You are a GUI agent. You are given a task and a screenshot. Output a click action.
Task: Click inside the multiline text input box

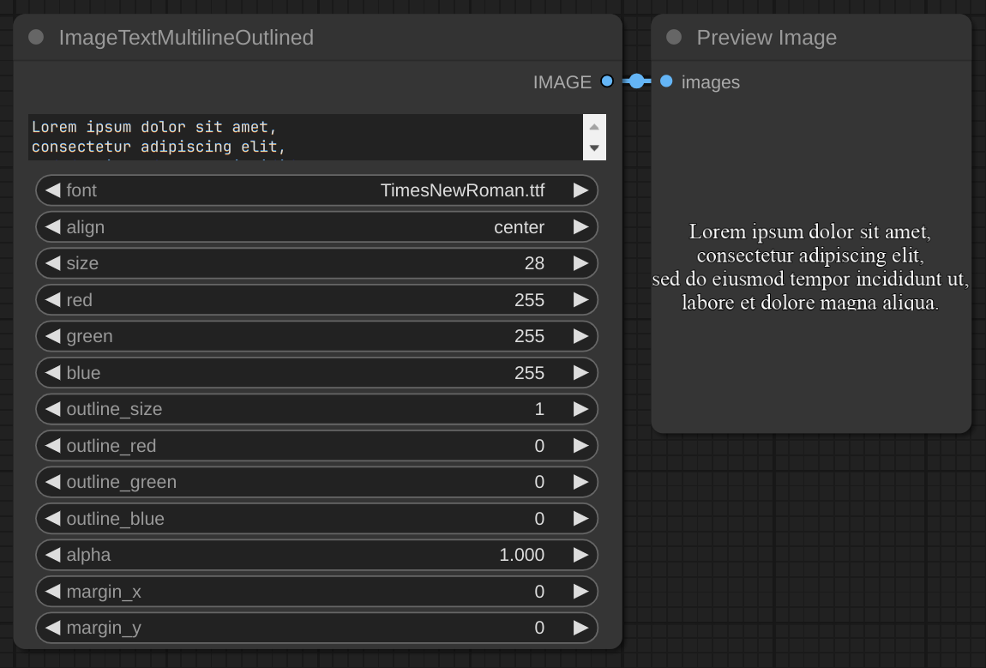pyautogui.click(x=304, y=137)
